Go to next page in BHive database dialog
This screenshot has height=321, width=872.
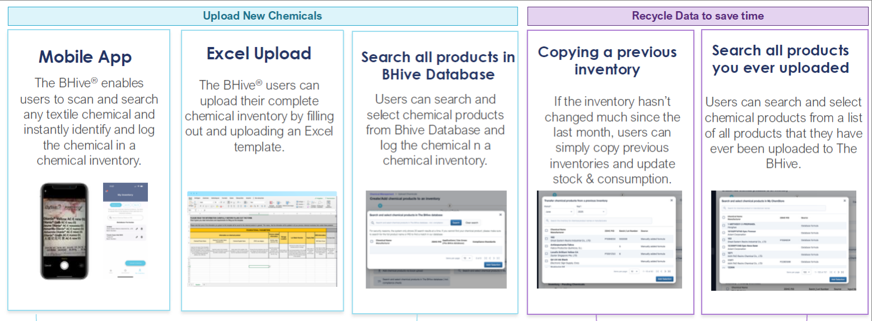click(494, 258)
